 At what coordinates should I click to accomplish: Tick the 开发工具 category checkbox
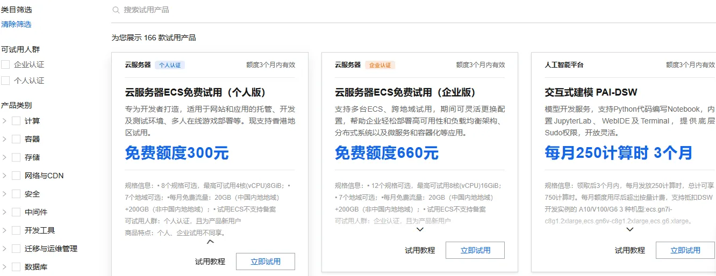16,230
